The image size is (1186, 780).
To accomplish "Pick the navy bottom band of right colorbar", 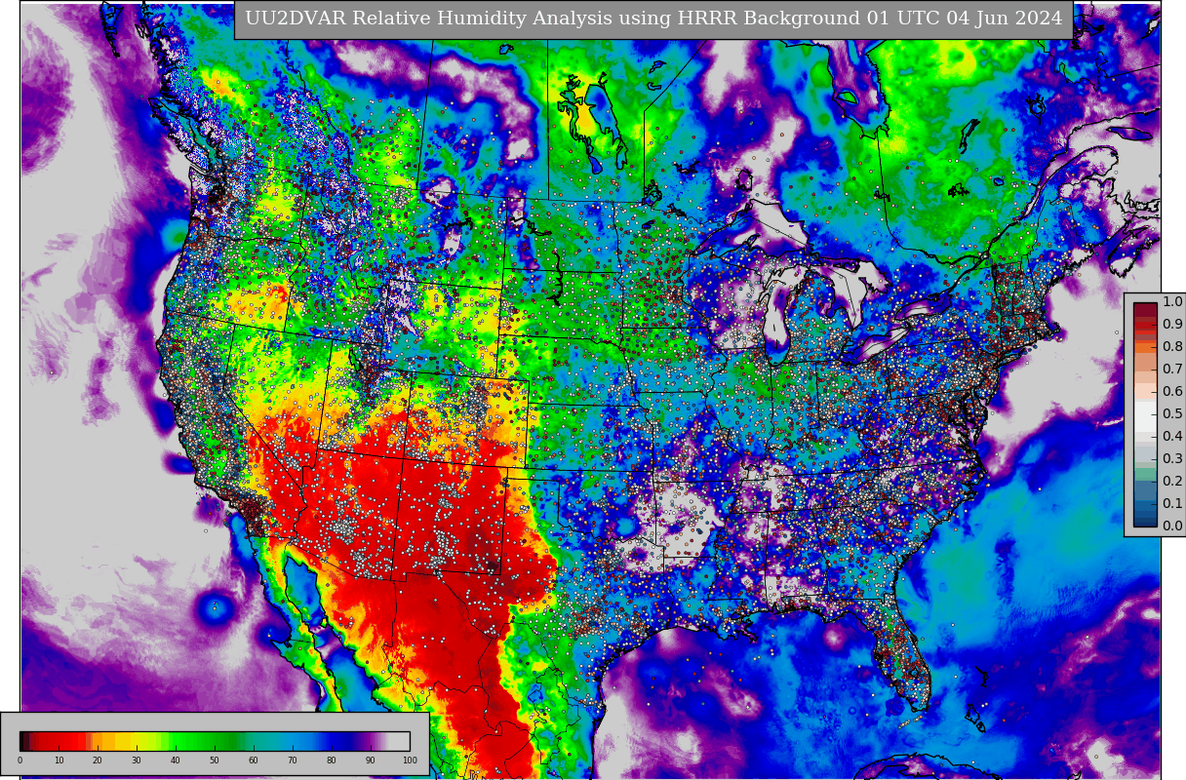I will [1145, 521].
